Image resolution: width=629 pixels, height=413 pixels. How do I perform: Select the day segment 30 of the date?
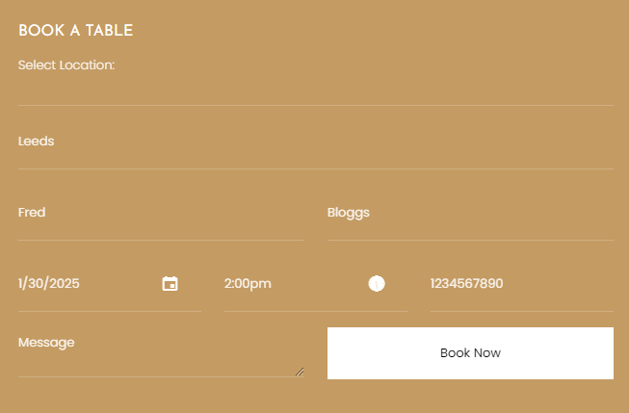[x=36, y=283]
